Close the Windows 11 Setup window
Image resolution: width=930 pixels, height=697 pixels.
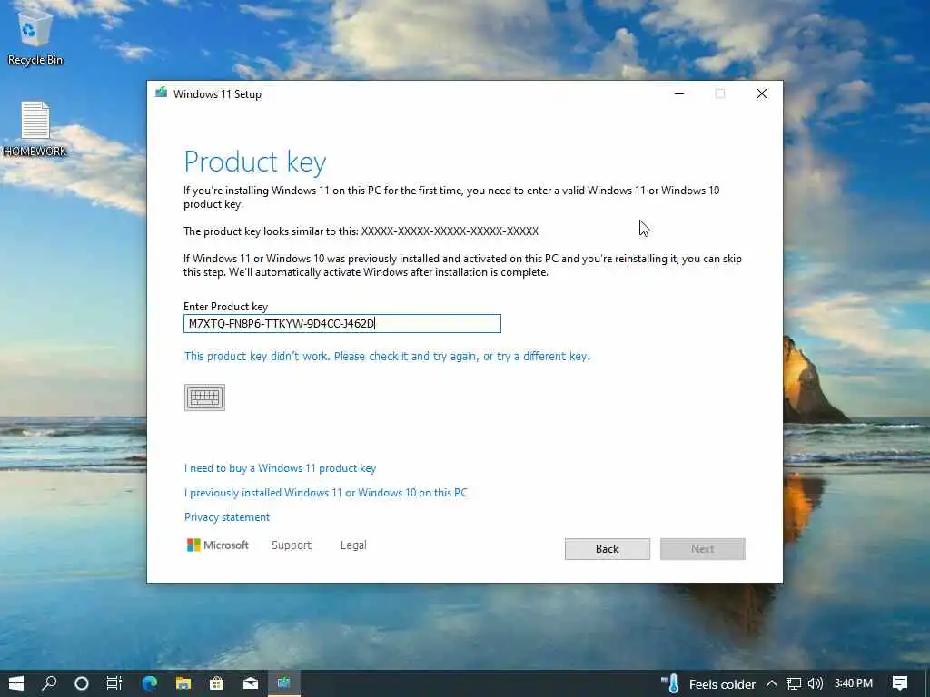coord(762,93)
